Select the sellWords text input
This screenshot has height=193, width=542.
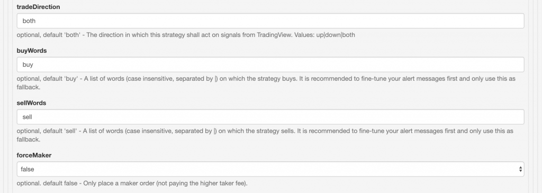coord(270,117)
